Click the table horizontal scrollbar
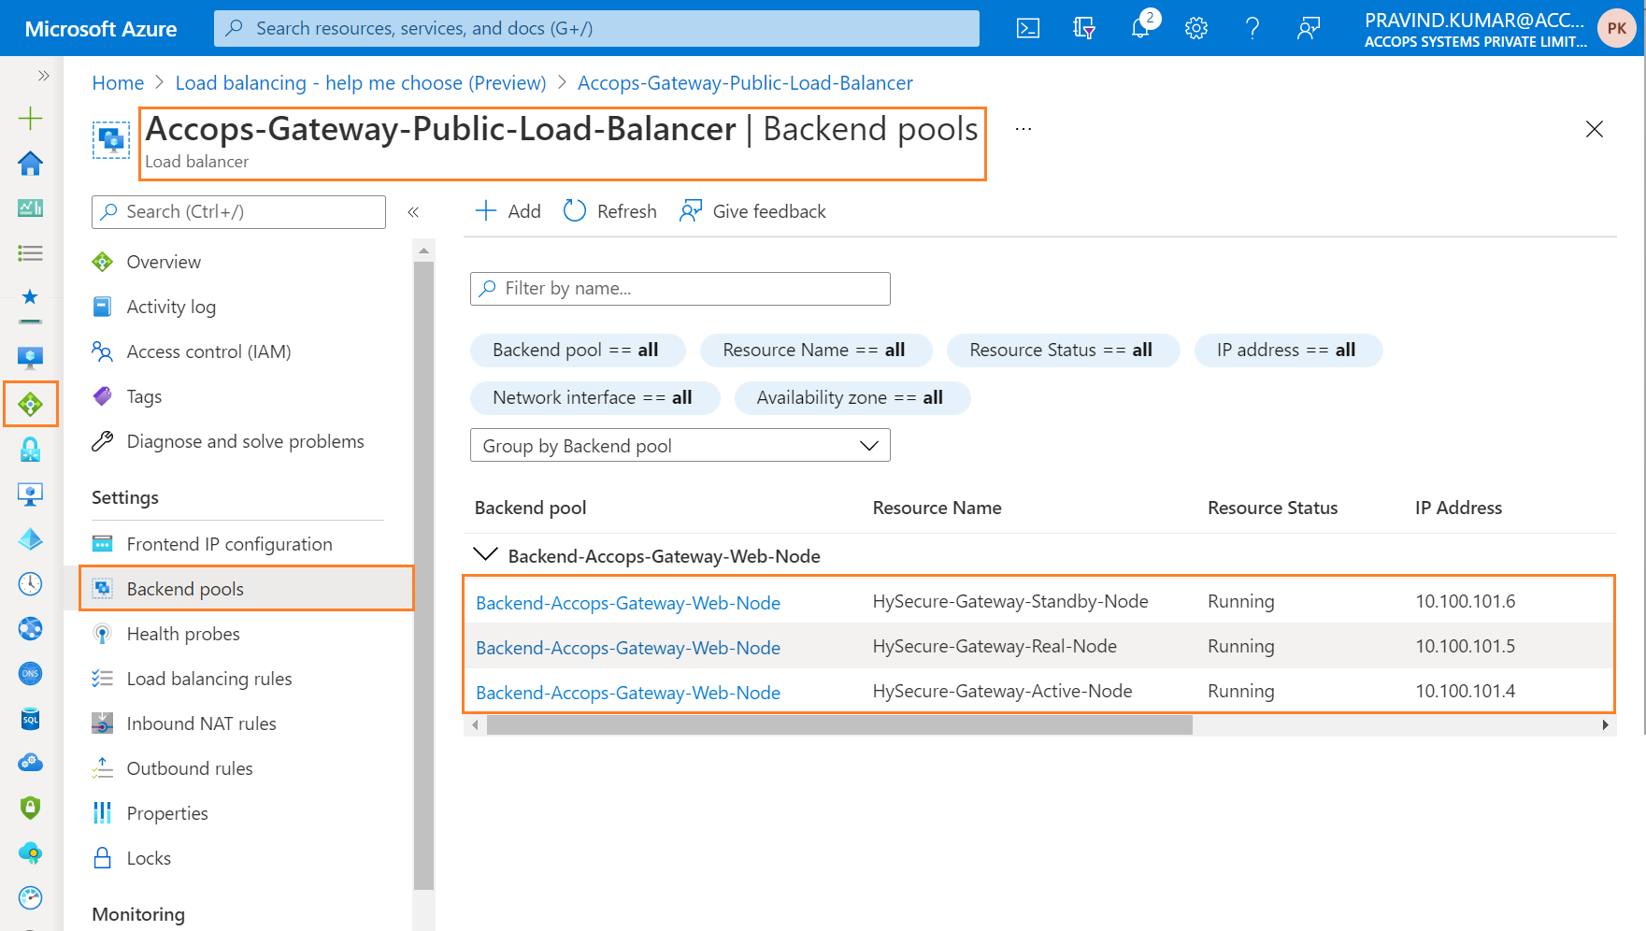The height and width of the screenshot is (931, 1646). (839, 725)
